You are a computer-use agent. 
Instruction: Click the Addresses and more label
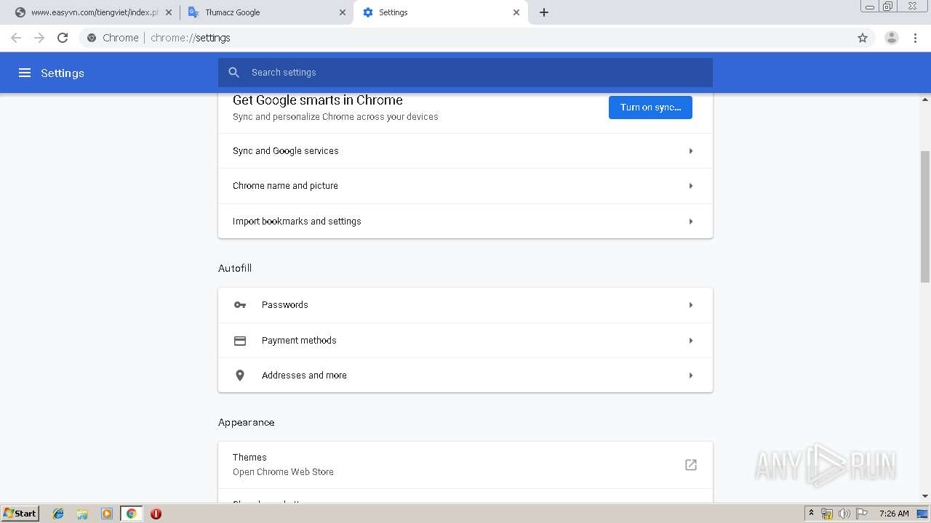304,376
